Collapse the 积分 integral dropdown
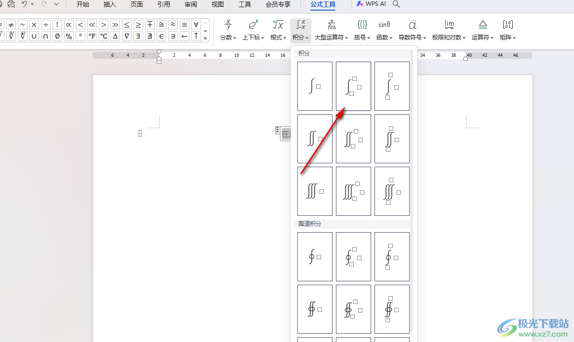 tap(301, 30)
